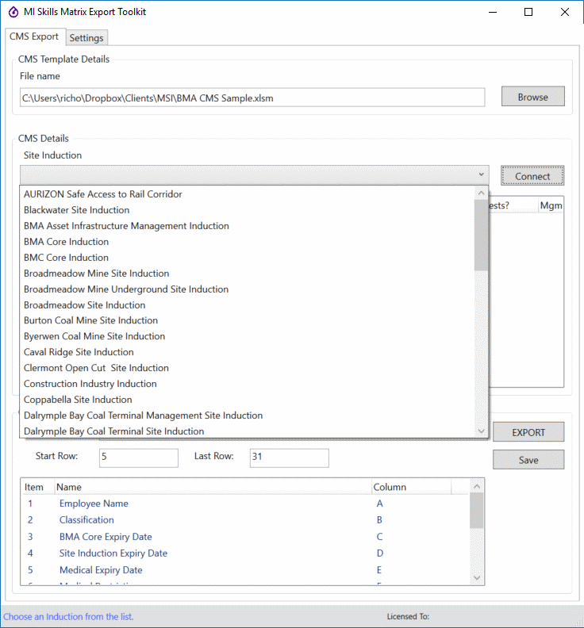Click the Connect button
The width and height of the screenshot is (584, 628).
click(x=532, y=176)
